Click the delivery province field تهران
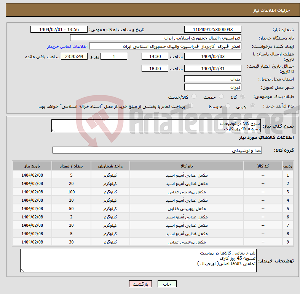Screen dimensions: 300x294 point(212,79)
